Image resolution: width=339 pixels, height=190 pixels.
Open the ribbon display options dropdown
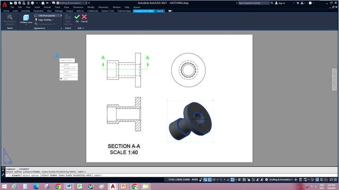click(171, 11)
